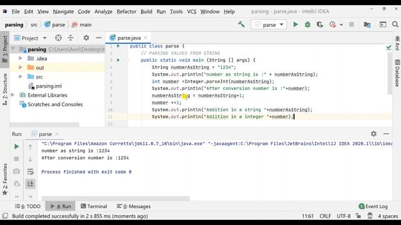The image size is (401, 225).
Task: Rerun parse using Run panel play icon
Action: pos(17,147)
